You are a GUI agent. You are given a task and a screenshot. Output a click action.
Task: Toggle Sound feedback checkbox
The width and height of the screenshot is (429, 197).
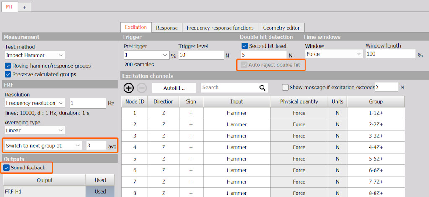tap(6, 168)
